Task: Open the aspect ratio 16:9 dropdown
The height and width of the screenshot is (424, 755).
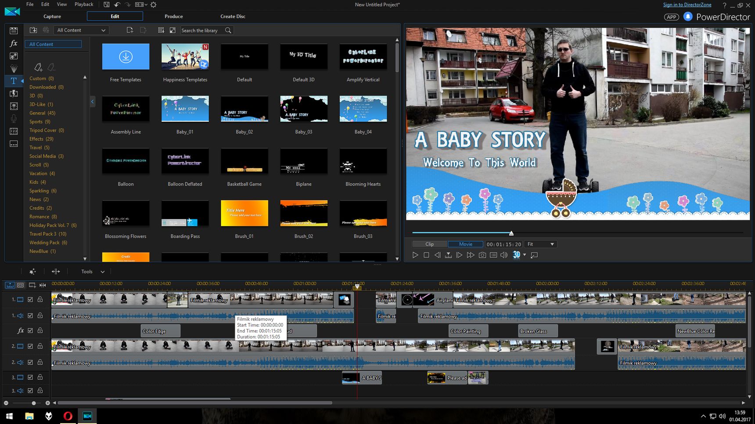Action: click(141, 4)
